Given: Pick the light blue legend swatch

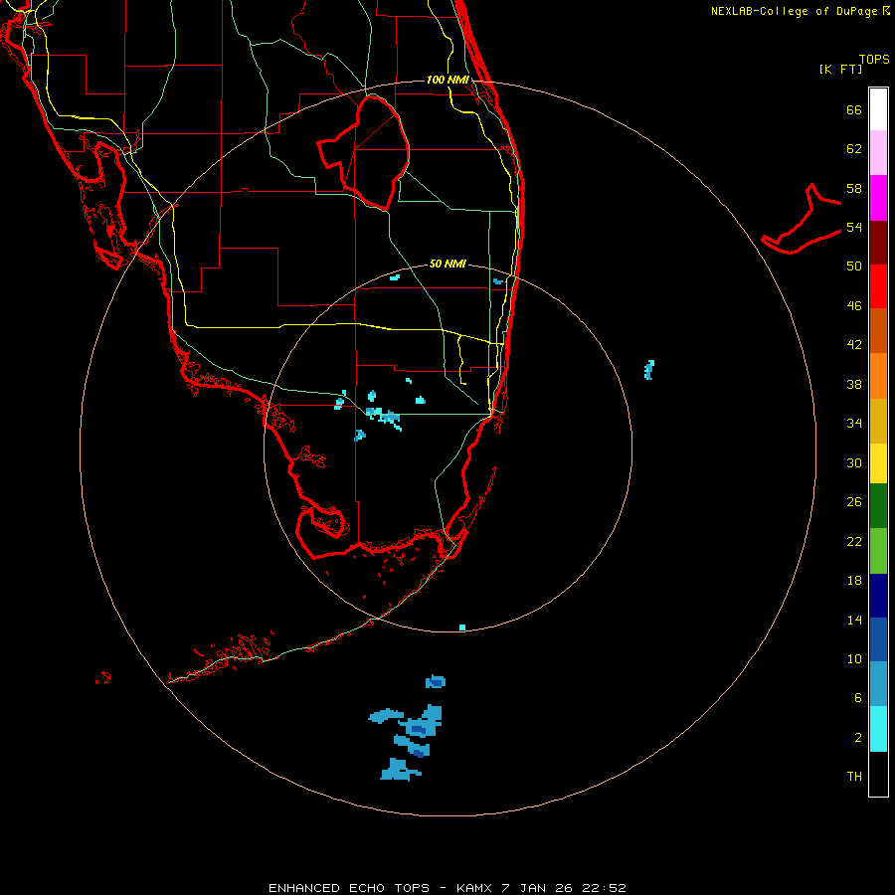Looking at the screenshot, I should [x=878, y=684].
